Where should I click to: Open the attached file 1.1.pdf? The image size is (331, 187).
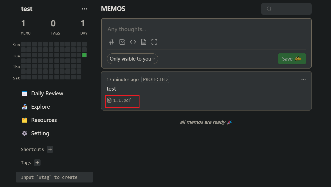[122, 100]
